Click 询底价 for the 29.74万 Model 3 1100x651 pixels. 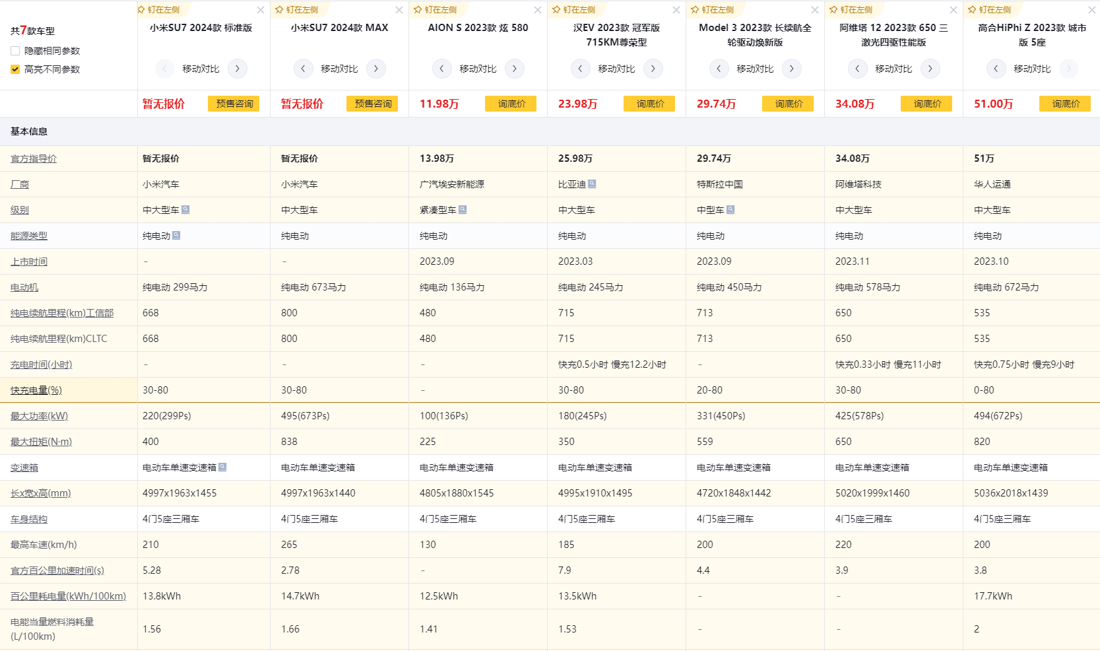pyautogui.click(x=788, y=104)
